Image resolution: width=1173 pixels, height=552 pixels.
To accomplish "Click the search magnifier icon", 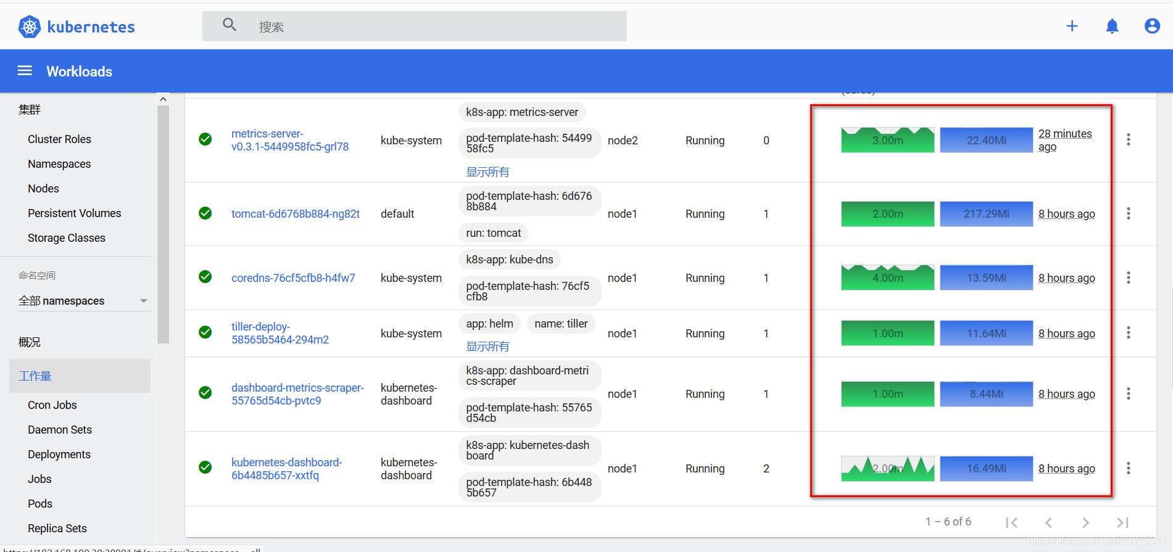I will [x=230, y=25].
